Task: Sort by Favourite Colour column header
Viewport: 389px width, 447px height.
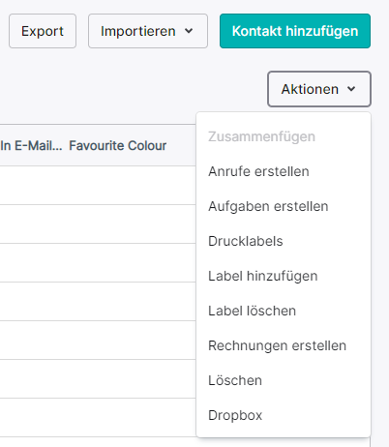Action: tap(118, 146)
